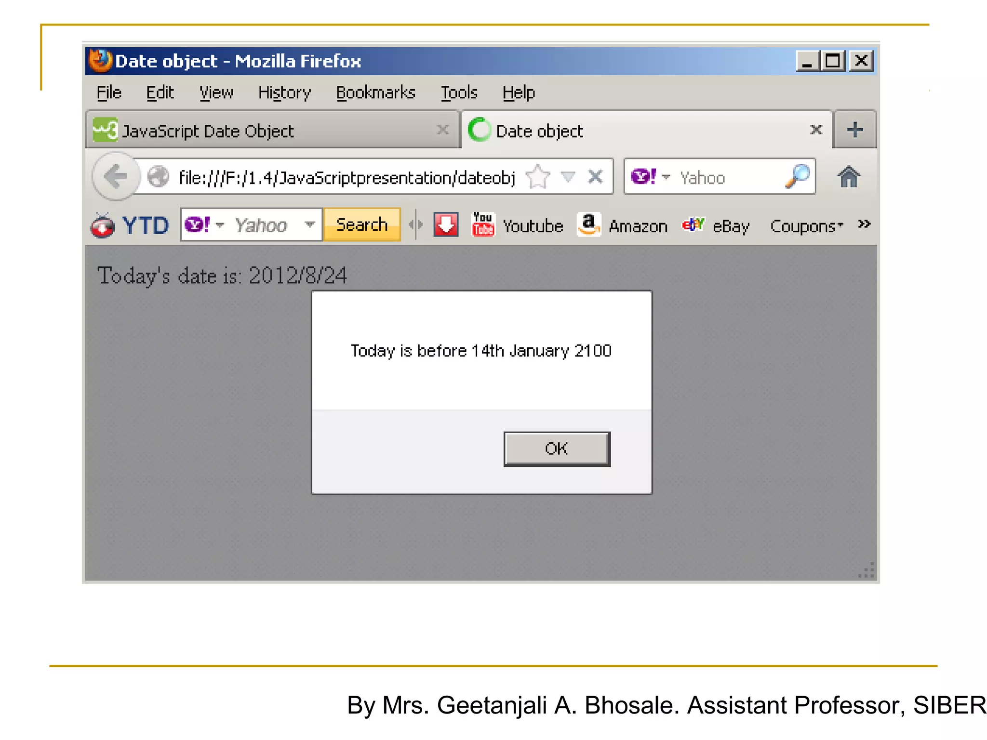Expand the Yahoo toolbar search box dropdown
The width and height of the screenshot is (987, 740).
[x=310, y=225]
